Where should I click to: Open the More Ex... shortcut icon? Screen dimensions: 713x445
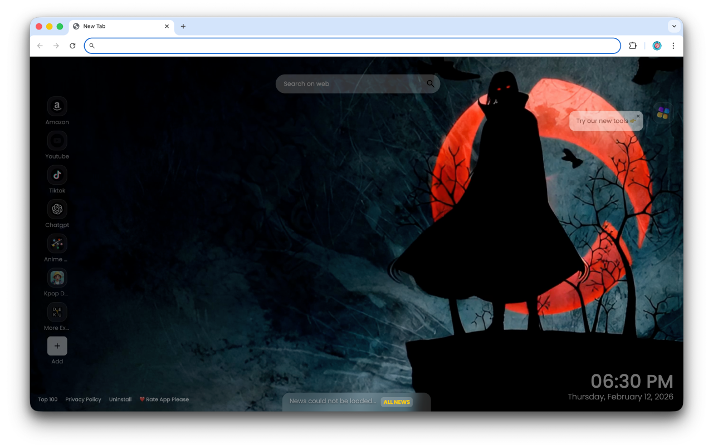pyautogui.click(x=57, y=312)
